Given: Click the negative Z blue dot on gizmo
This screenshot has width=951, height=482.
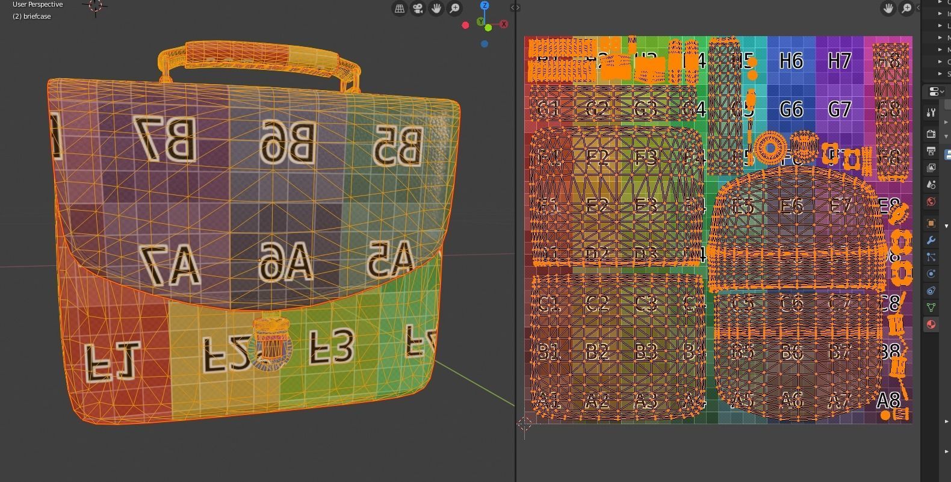Looking at the screenshot, I should 485,44.
